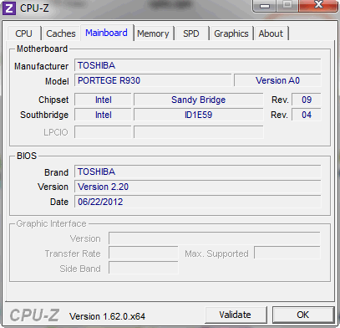Click the Sandy Bridge chipset field

coord(198,100)
